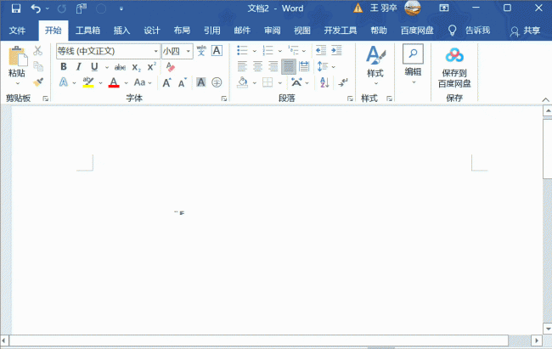This screenshot has height=349, width=552.
Task: Open the font name combo box arrow
Action: click(155, 52)
